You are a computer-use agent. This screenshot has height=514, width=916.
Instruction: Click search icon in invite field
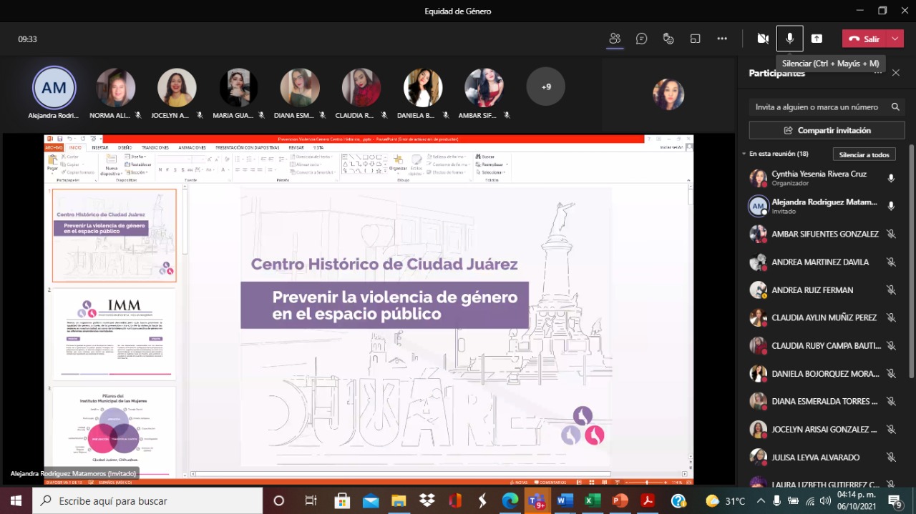pos(895,107)
